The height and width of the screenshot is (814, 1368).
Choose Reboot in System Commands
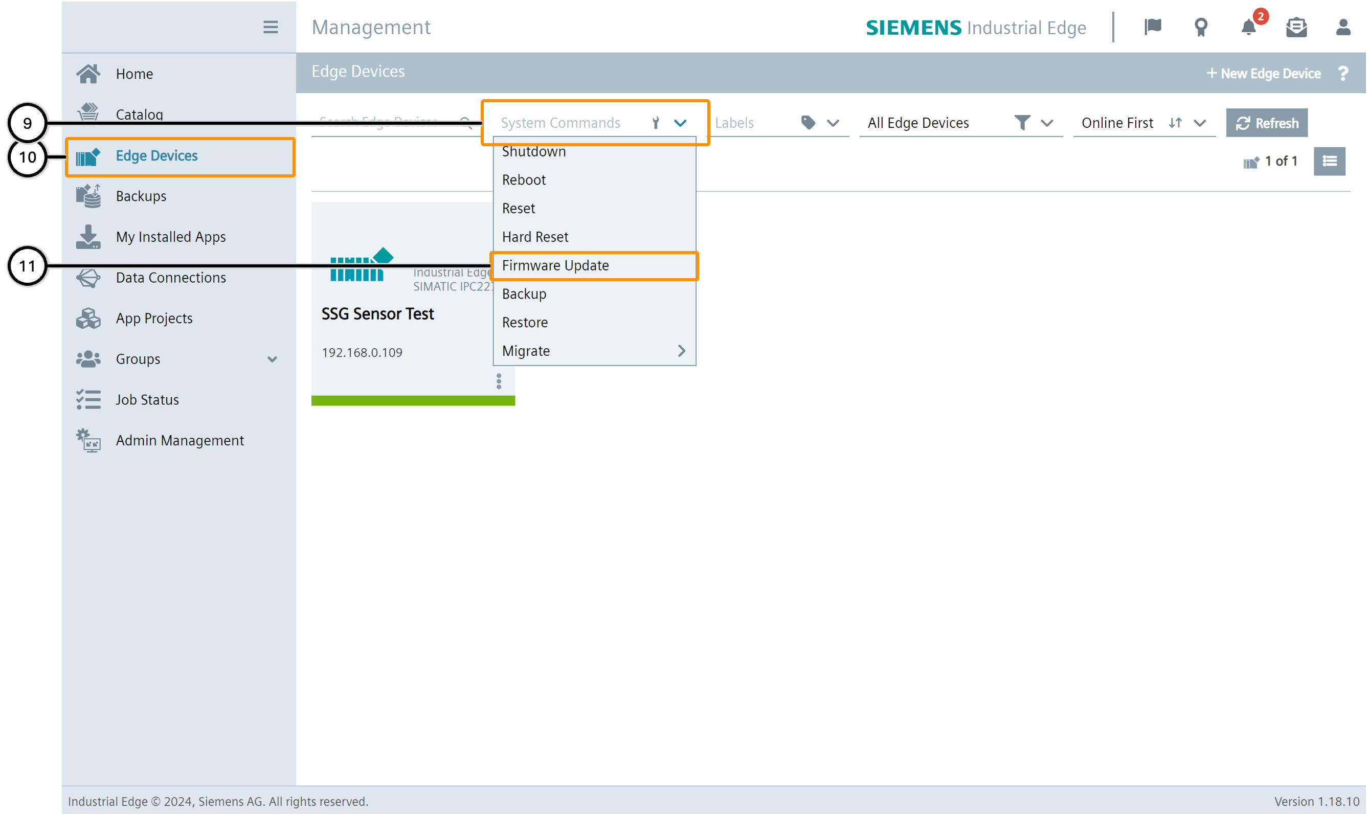pos(523,180)
